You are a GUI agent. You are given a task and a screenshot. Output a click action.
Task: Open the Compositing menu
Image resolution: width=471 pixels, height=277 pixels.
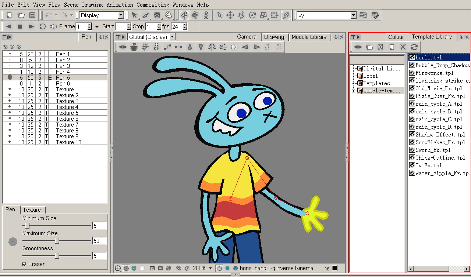(153, 5)
